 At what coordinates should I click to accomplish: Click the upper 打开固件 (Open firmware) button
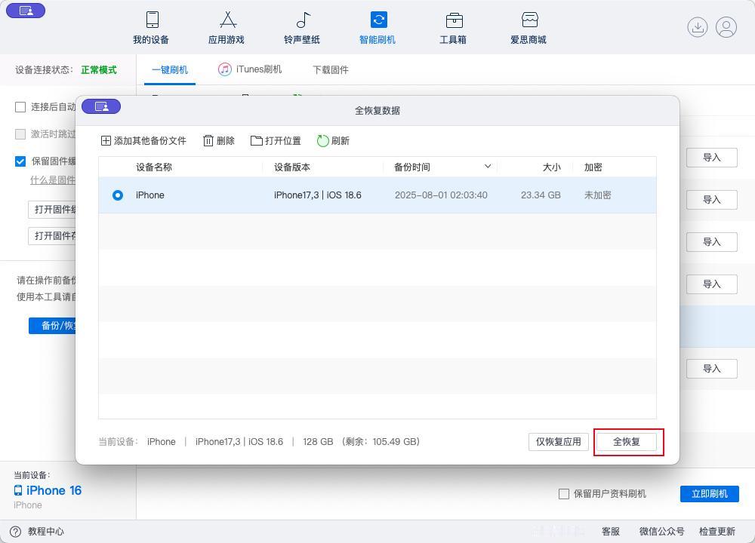(x=52, y=209)
